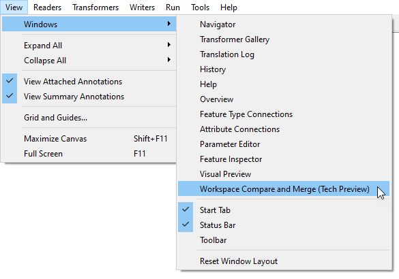This screenshot has width=399, height=279.
Task: Show Feature Type Connections window
Action: (284, 114)
